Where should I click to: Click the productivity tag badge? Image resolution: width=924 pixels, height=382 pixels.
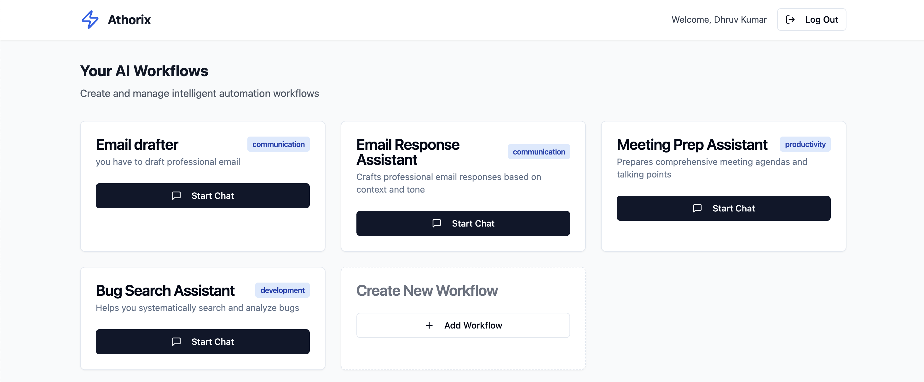tap(805, 144)
